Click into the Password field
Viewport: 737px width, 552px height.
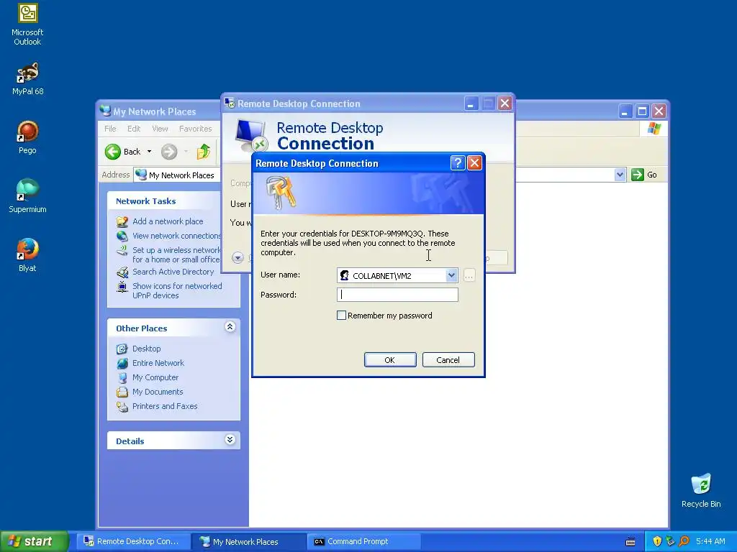[x=397, y=295]
